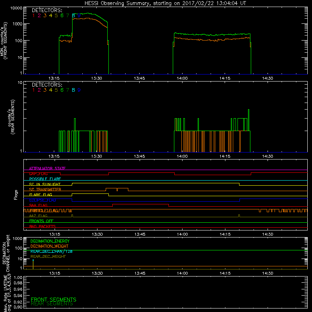This screenshot has height=312, width=312.
Task: Click the 1.00 value on livetime axis
Action: point(18,278)
